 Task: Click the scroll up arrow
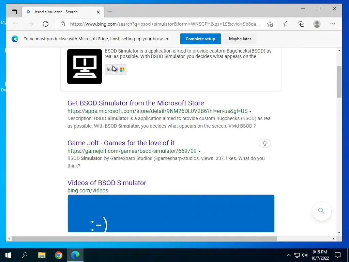tap(339, 50)
